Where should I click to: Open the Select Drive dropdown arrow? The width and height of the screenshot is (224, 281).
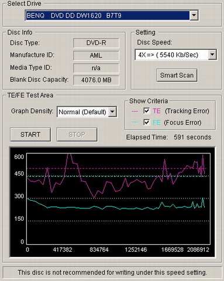[194, 15]
